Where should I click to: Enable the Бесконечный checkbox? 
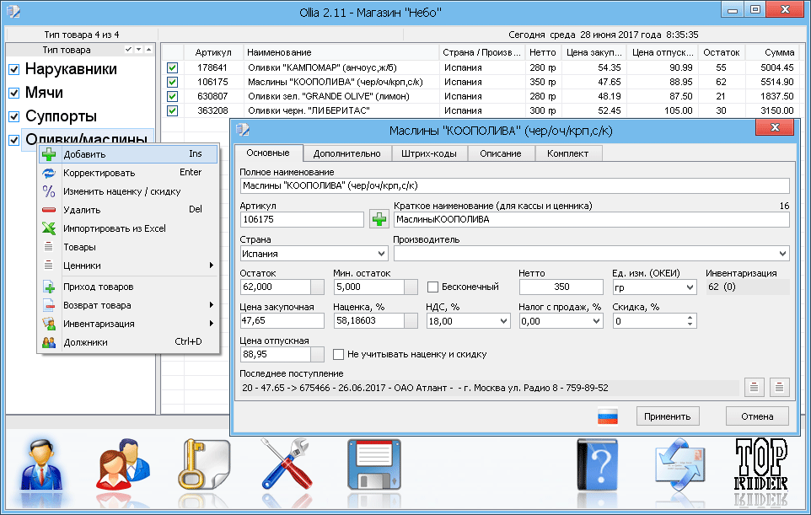[433, 287]
